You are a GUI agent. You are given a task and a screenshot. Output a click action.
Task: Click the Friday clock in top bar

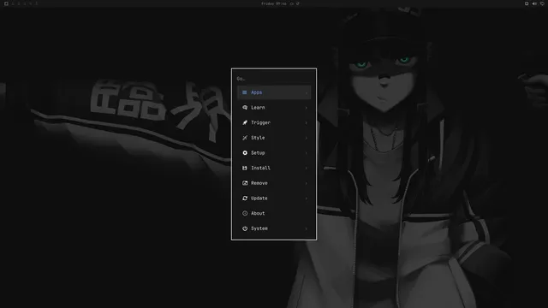pyautogui.click(x=274, y=3)
